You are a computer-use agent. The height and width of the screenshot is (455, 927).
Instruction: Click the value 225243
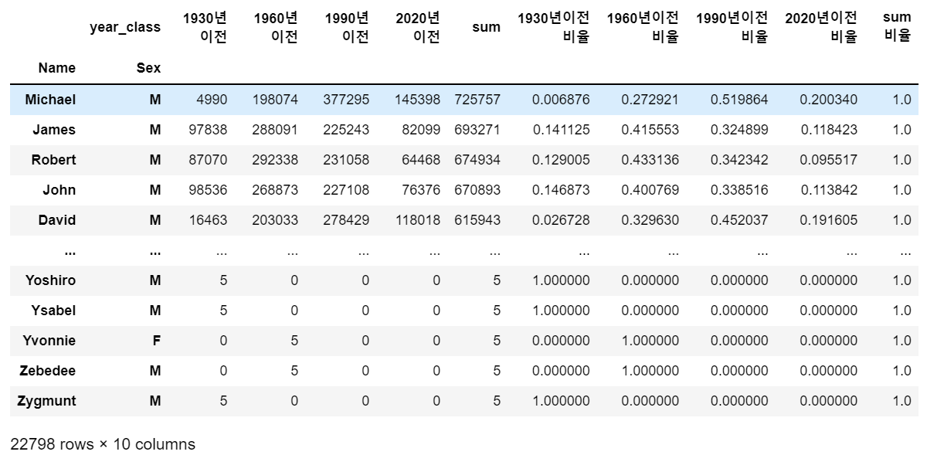coord(346,130)
